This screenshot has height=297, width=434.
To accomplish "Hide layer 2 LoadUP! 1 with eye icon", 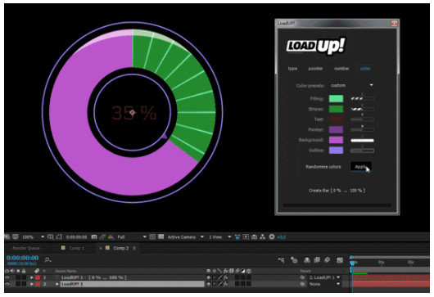I will [7, 284].
